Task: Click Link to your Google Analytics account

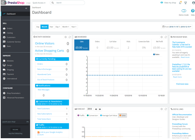Action: 50,133
